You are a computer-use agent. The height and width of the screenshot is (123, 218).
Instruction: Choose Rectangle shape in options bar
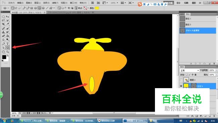click(32, 8)
